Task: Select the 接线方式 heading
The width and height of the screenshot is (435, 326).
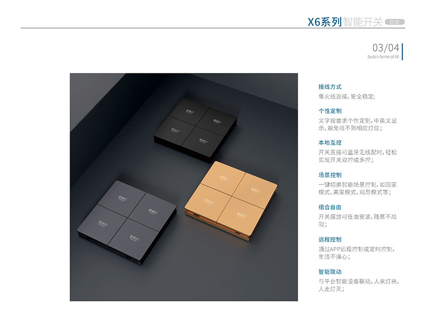Action: [330, 87]
